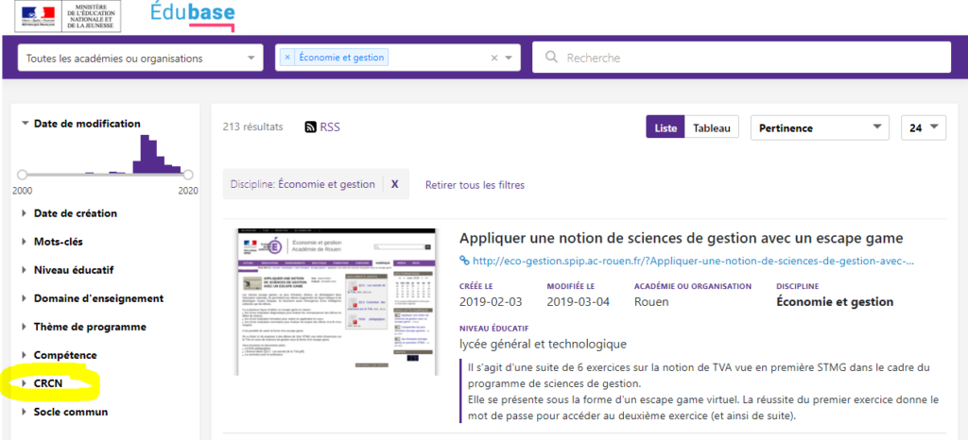Expand the Compétence filter
Screen dimensions: 968x440
pyautogui.click(x=59, y=355)
